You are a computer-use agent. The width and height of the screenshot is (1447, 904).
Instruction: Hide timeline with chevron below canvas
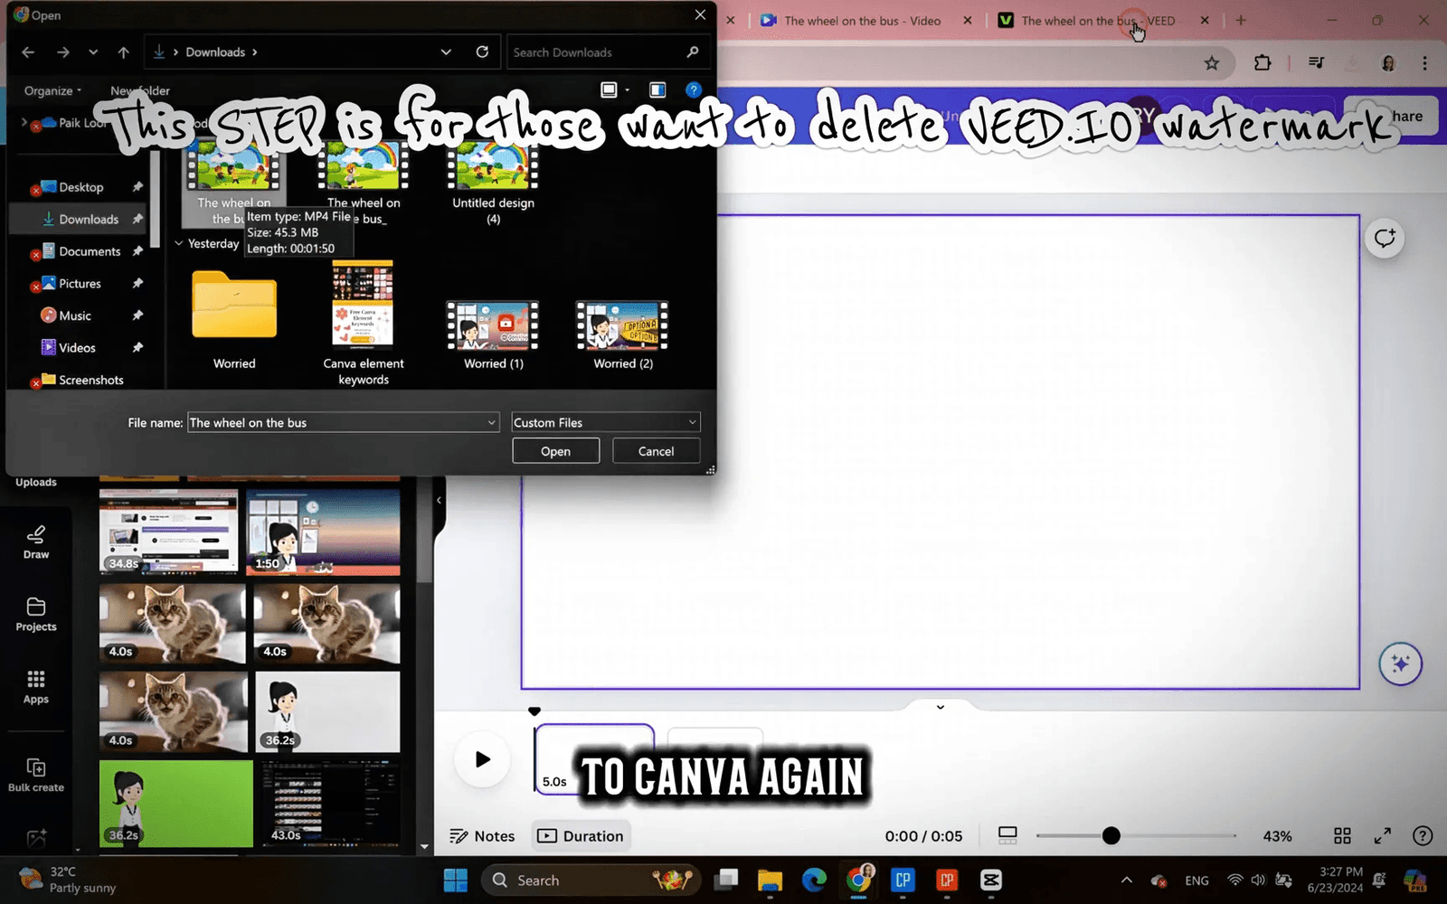[x=941, y=707]
